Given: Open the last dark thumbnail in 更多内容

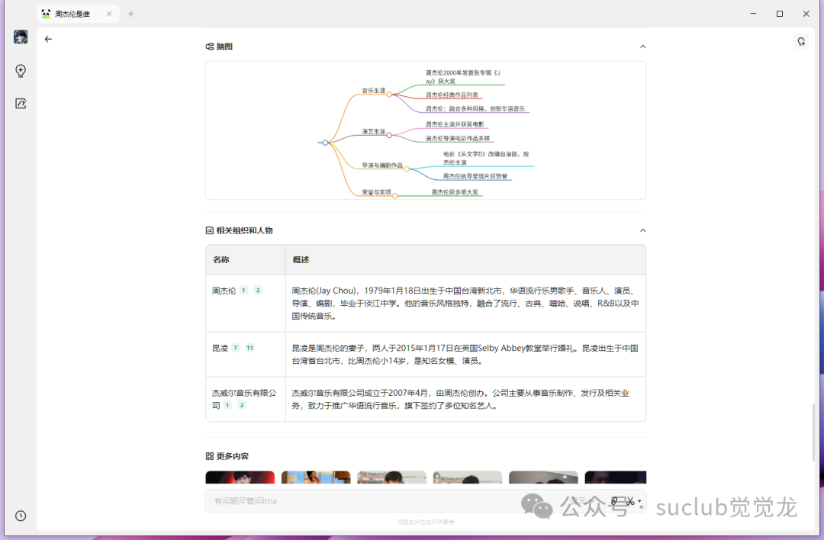Looking at the screenshot, I should (616, 477).
